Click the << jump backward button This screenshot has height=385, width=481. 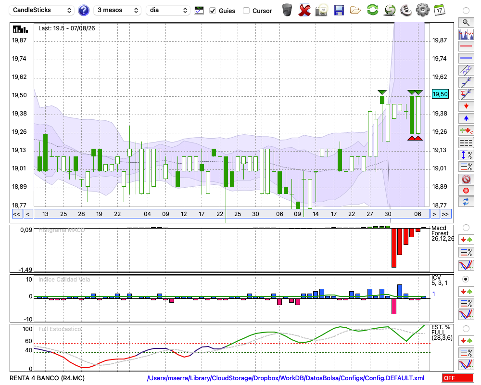pos(17,214)
